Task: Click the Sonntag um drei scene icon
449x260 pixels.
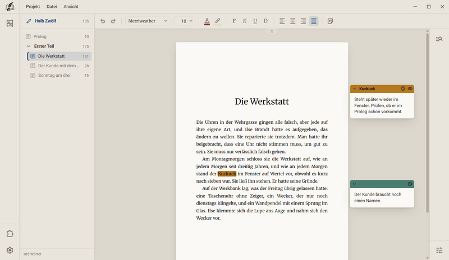Action: pyautogui.click(x=33, y=76)
